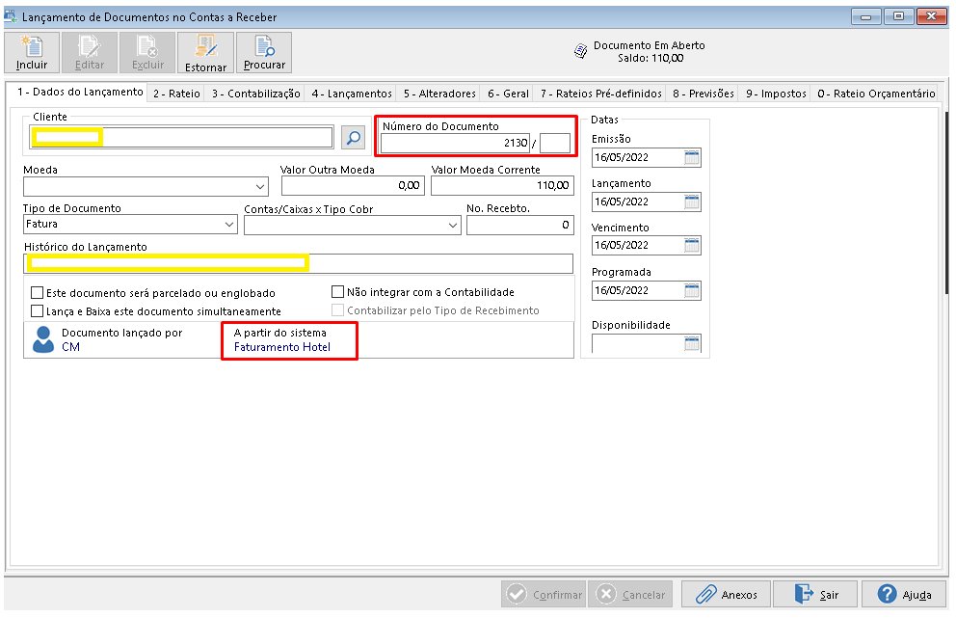
Task: Open the Emissão date calendar icon
Action: pos(691,158)
